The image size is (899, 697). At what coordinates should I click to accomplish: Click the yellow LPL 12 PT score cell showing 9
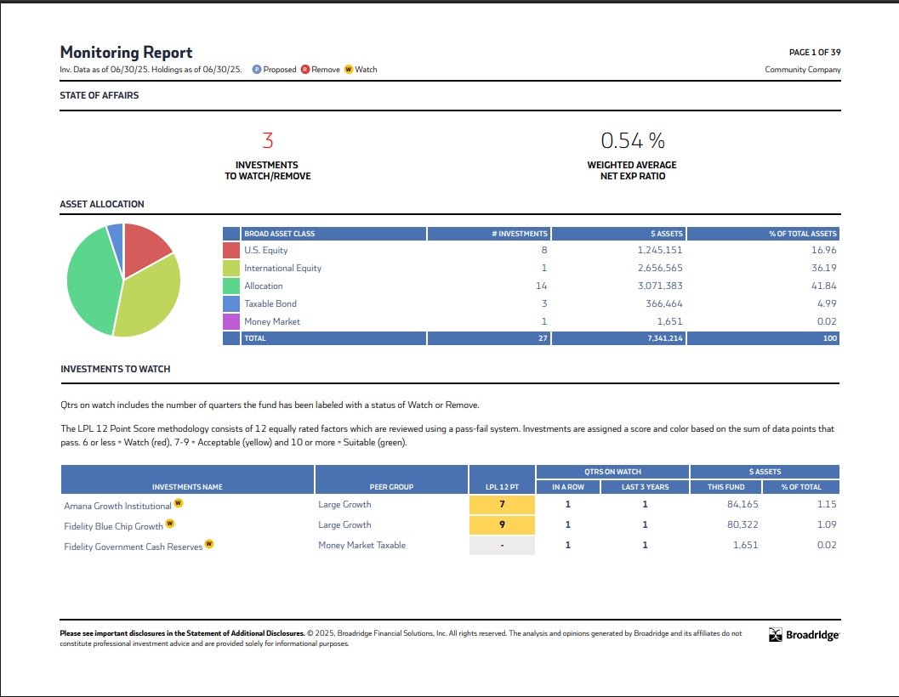pos(501,524)
